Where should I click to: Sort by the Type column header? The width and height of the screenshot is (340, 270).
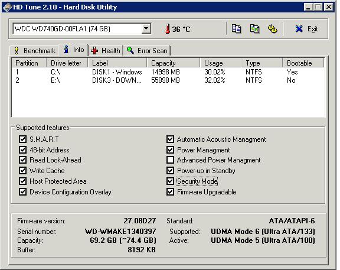pos(262,63)
